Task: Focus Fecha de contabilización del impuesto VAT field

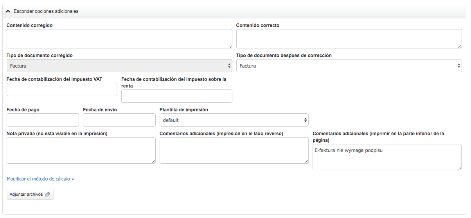Action: coord(62,89)
